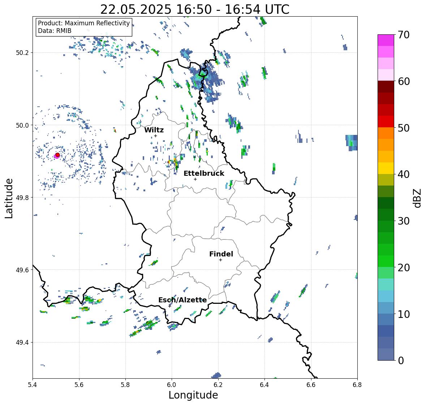
Task: Click the Latitude axis label
Action: 9,199
